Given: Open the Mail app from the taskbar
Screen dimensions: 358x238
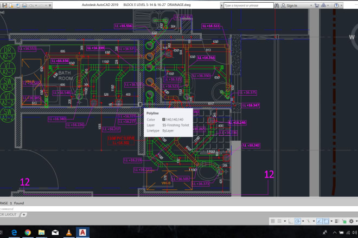Looking at the screenshot, I should pyautogui.click(x=55, y=232).
